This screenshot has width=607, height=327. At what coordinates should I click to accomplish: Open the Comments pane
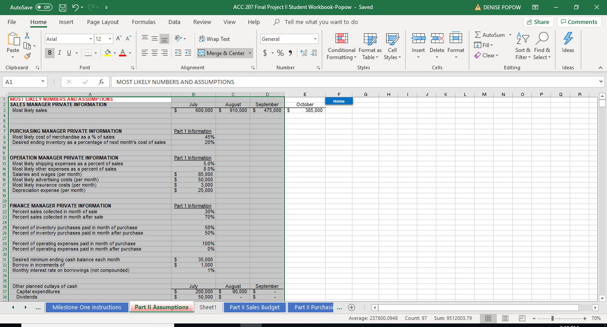tap(579, 21)
